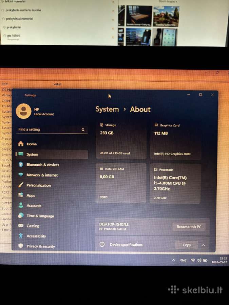Open the Storage card showing 233 GB

121,140
